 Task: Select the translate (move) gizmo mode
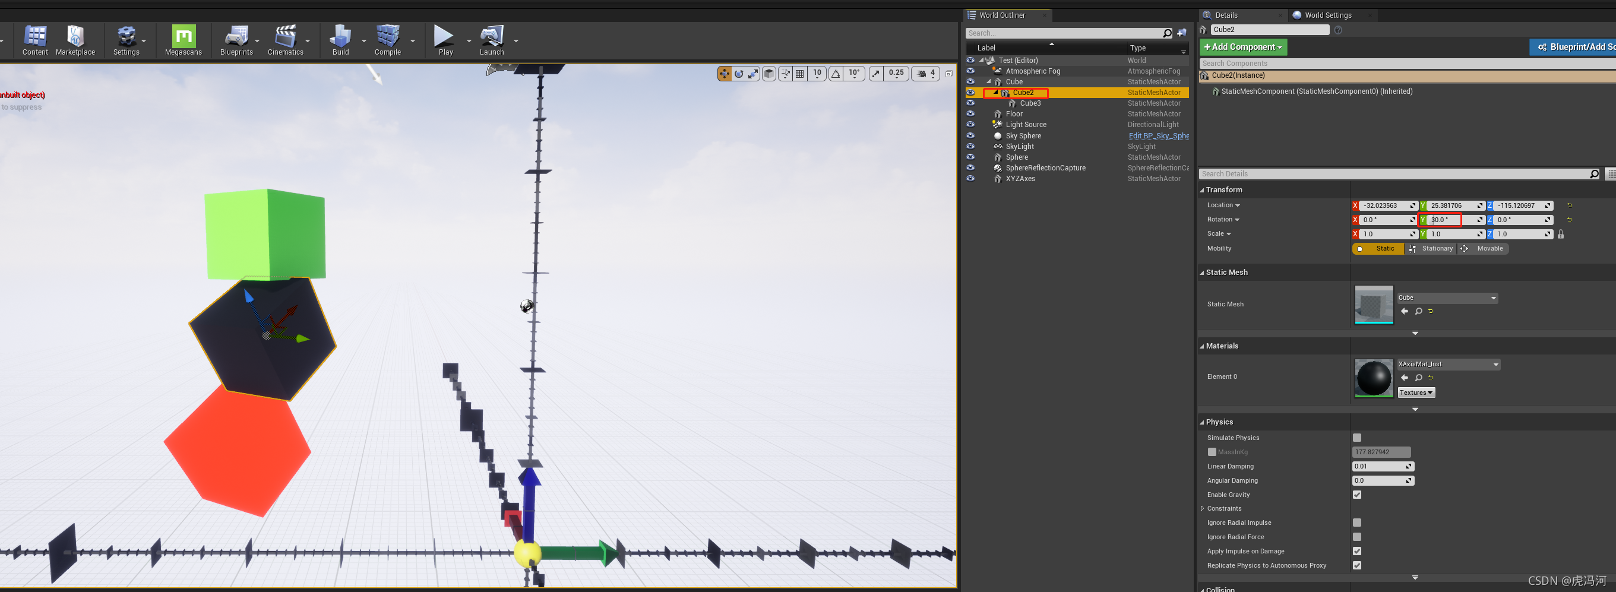[725, 74]
